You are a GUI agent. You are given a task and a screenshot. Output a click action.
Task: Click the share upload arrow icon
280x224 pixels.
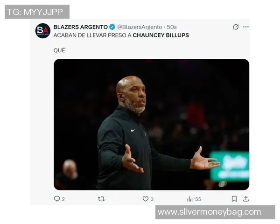246,199
